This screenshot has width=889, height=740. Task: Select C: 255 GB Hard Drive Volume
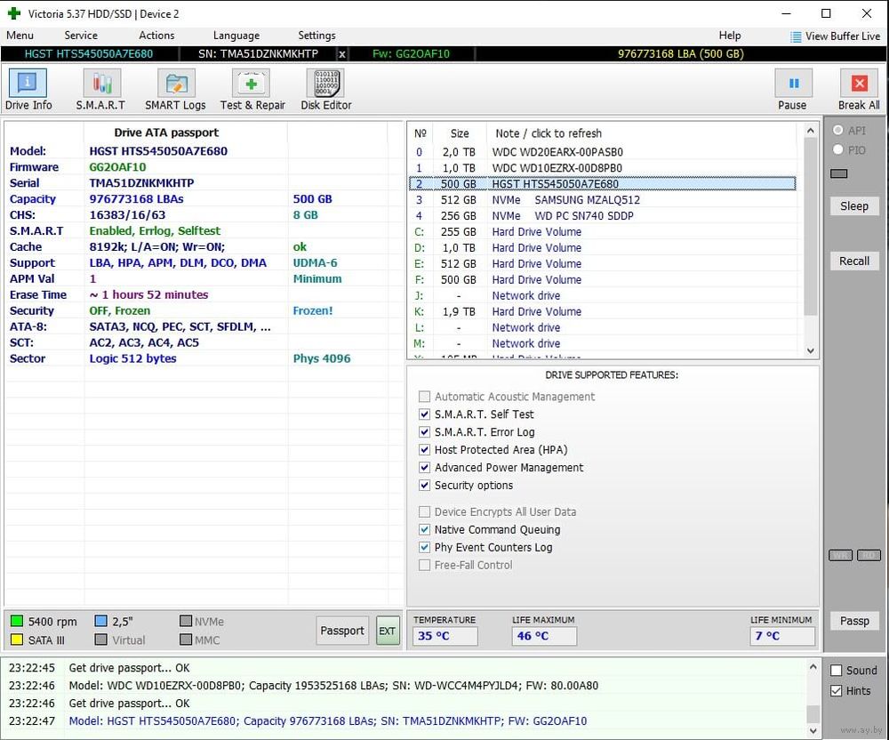click(x=602, y=231)
